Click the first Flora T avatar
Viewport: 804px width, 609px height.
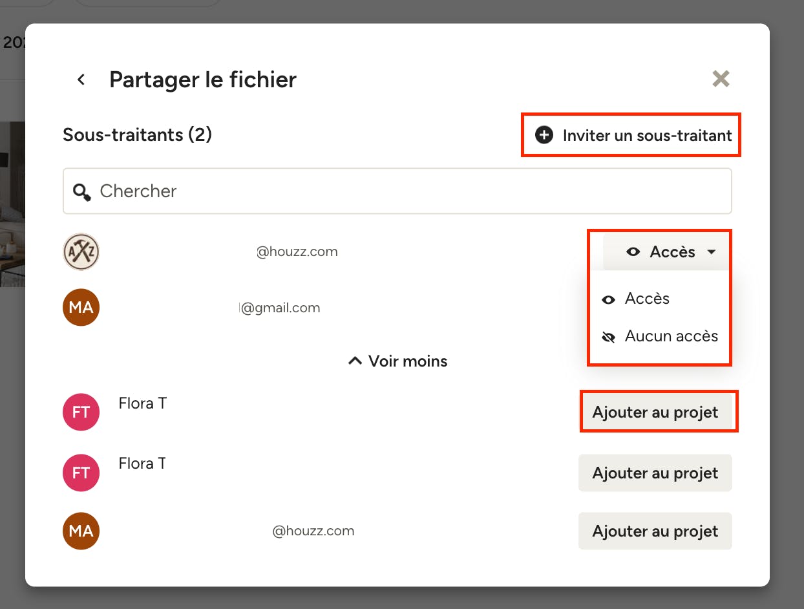tap(81, 412)
